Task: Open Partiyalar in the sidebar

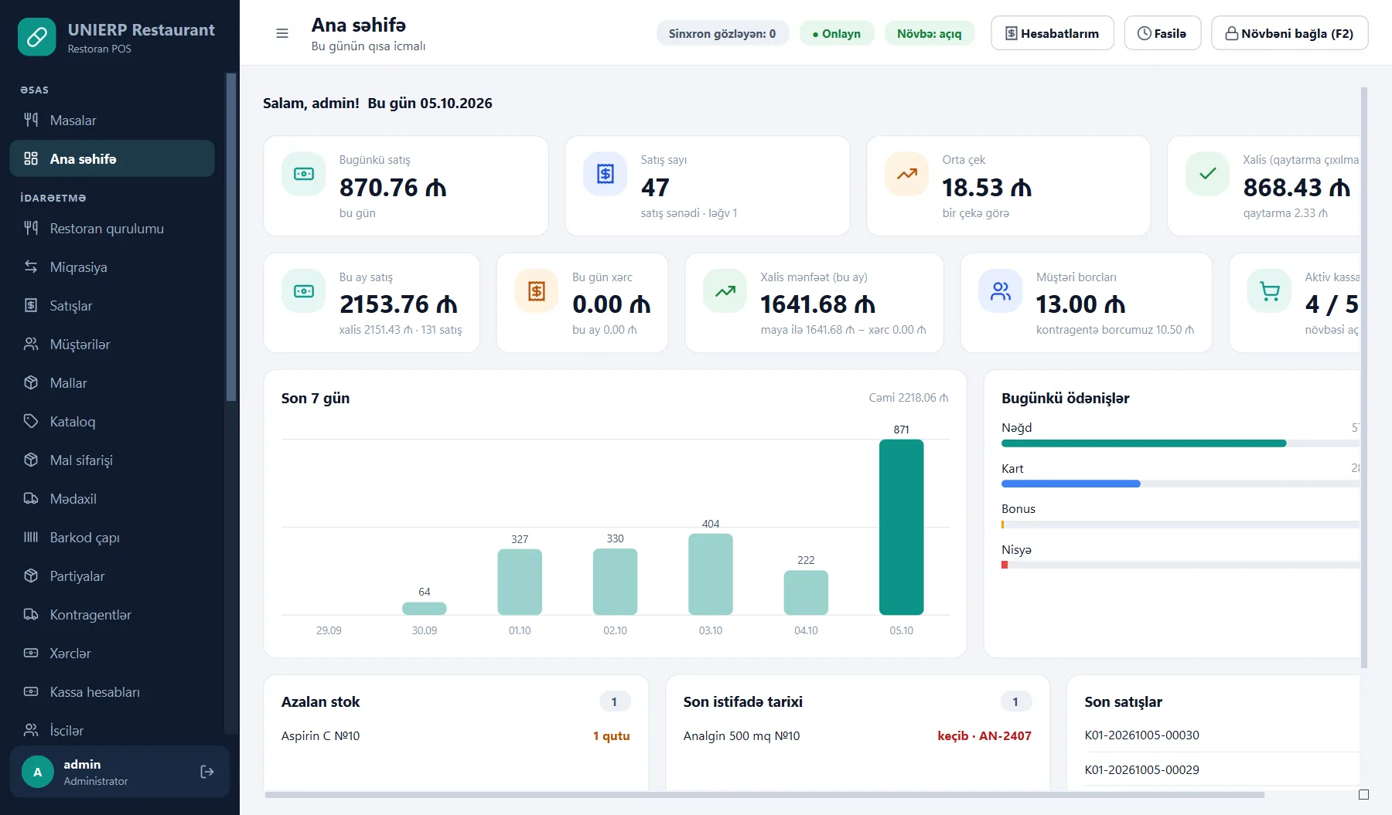Action: pyautogui.click(x=112, y=576)
